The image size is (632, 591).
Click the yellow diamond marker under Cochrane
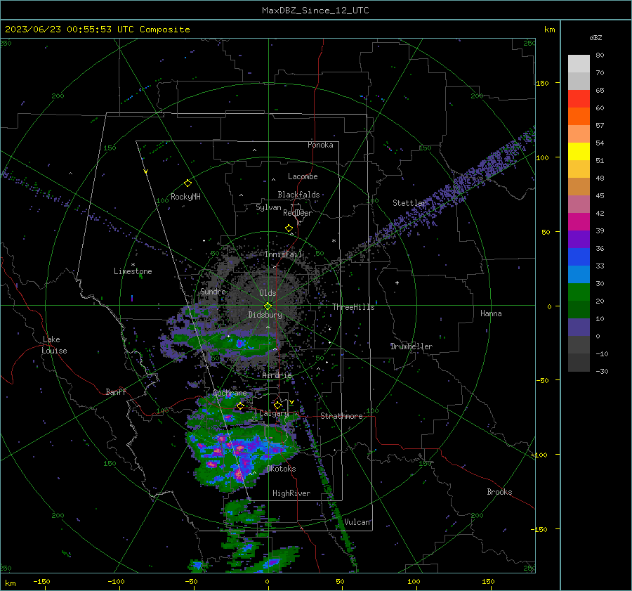240,405
